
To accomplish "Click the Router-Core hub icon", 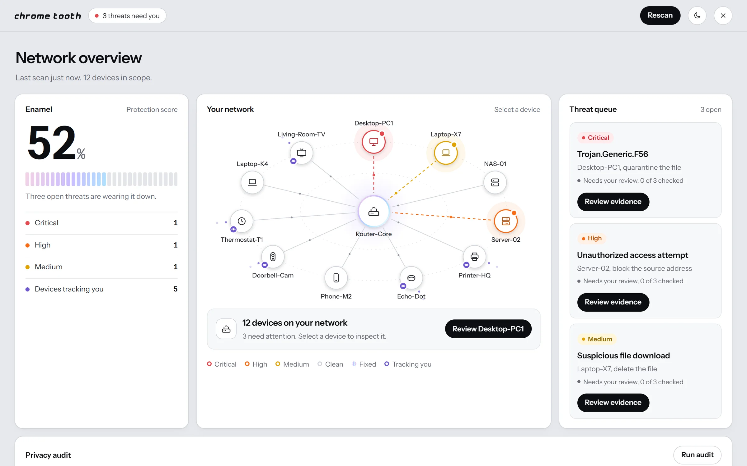I will [374, 212].
